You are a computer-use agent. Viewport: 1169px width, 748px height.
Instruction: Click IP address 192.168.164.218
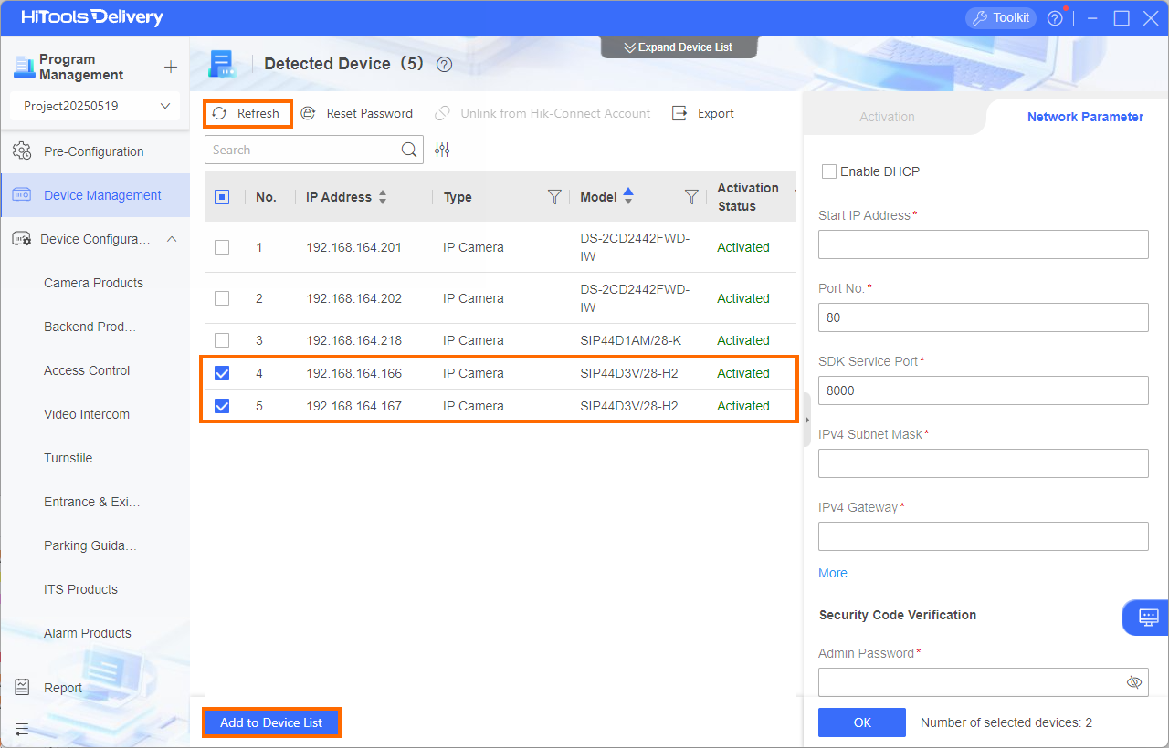[353, 340]
